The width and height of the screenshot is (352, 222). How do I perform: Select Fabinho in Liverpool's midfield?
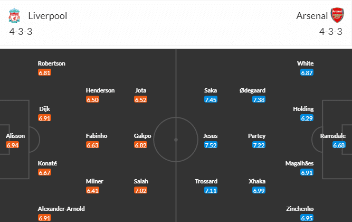click(x=97, y=136)
